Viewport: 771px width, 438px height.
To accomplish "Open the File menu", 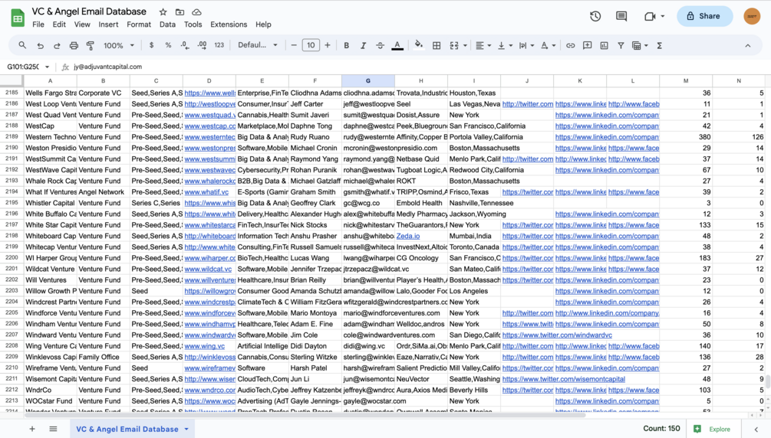I will 38,24.
